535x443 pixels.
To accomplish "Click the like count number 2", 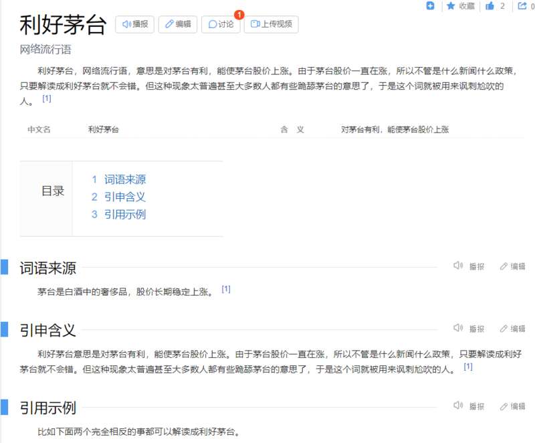I will (502, 6).
